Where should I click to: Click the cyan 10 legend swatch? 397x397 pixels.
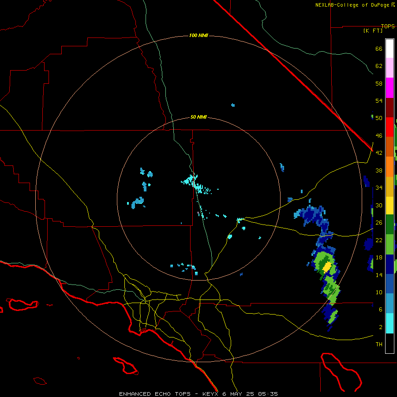390,323
